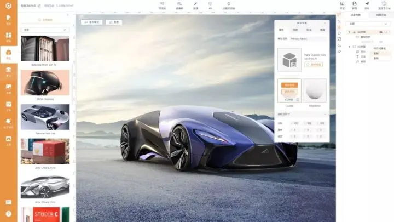This screenshot has width=394, height=222.
Task: Open the picture gallery icon in the left sidebar
Action: click(x=8, y=88)
